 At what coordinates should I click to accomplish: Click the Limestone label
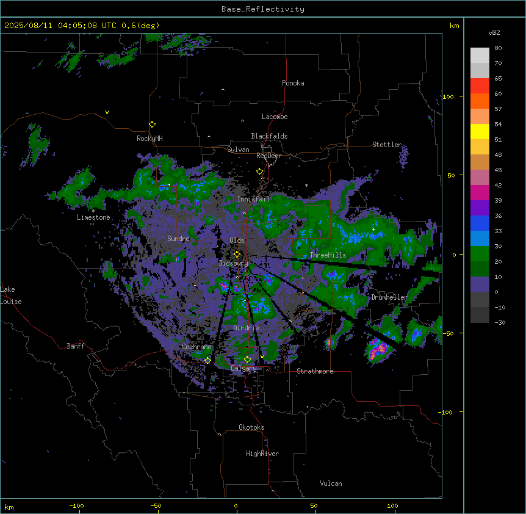93,217
